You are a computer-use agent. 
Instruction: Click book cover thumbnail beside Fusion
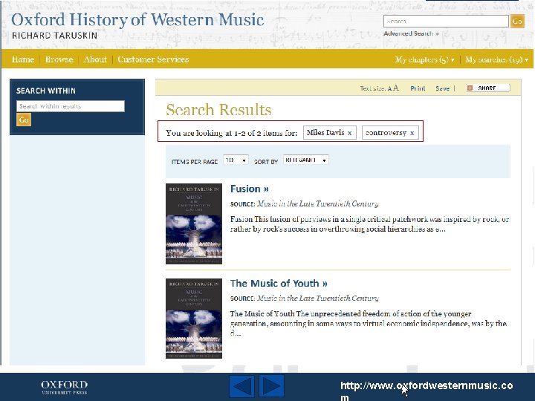point(194,224)
